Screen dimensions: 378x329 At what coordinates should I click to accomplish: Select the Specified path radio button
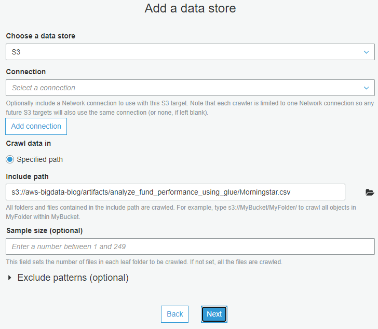[x=10, y=159]
